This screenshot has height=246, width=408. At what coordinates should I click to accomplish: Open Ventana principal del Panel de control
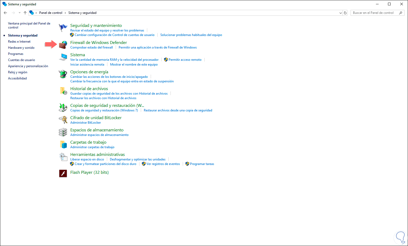(29, 26)
